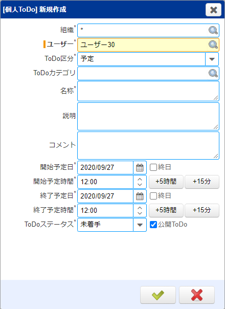The image size is (225, 309).
Task: Select the ToDoステータス field showing 未着手
Action: (x=105, y=225)
